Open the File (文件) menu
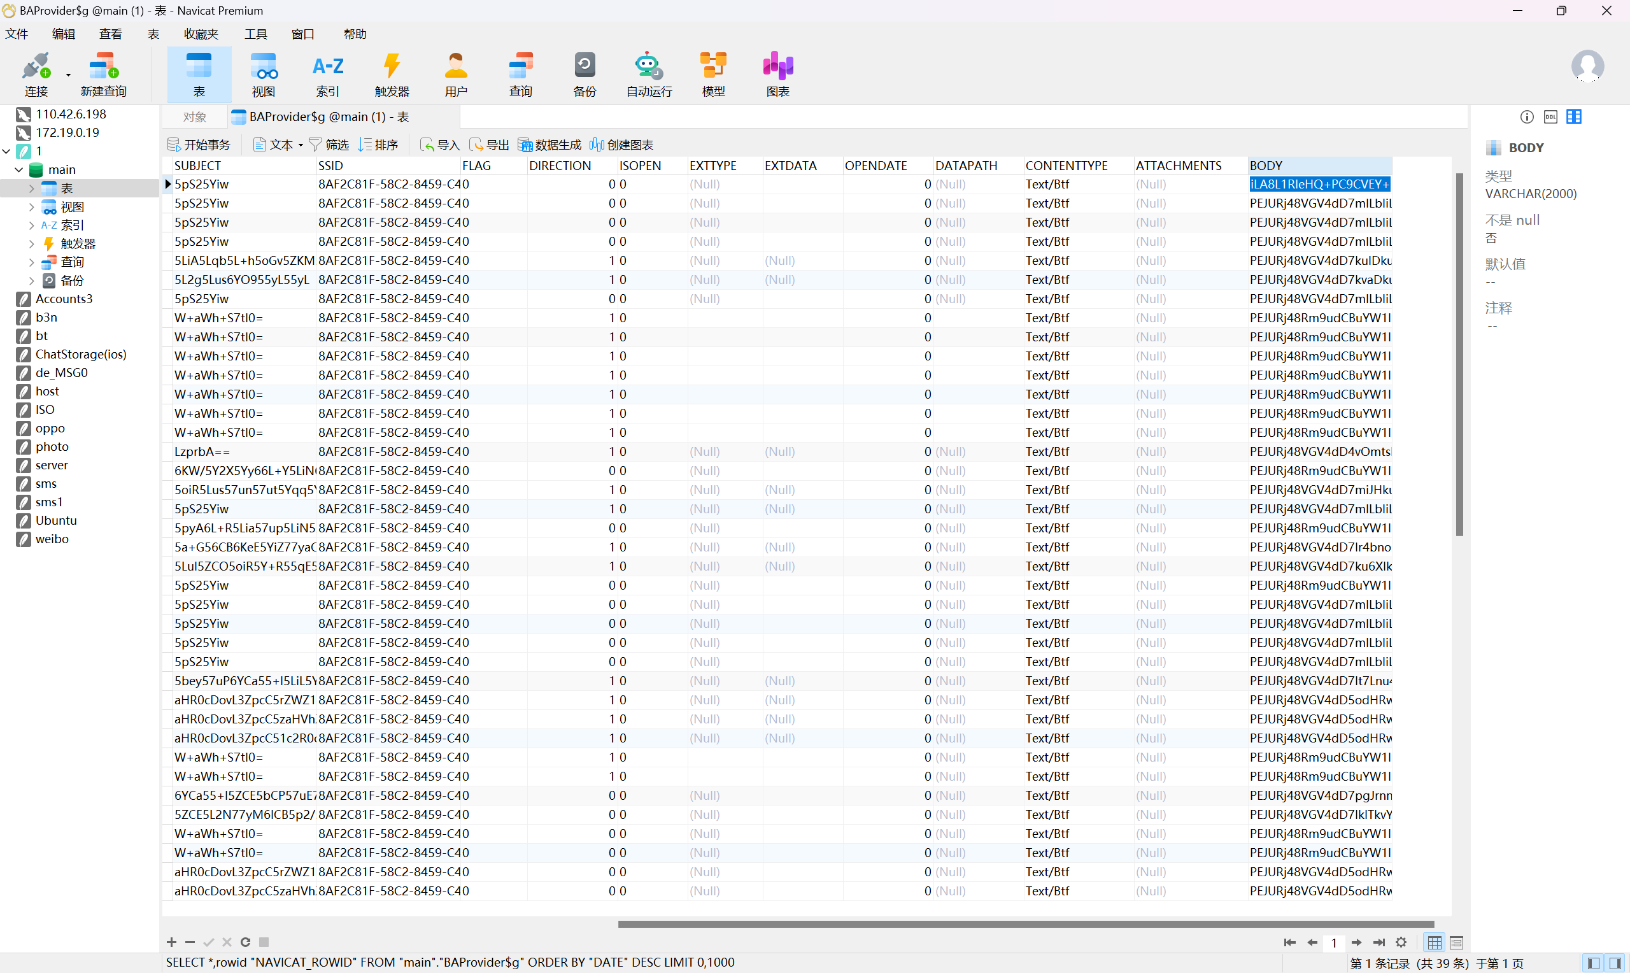The image size is (1630, 973). (x=17, y=34)
